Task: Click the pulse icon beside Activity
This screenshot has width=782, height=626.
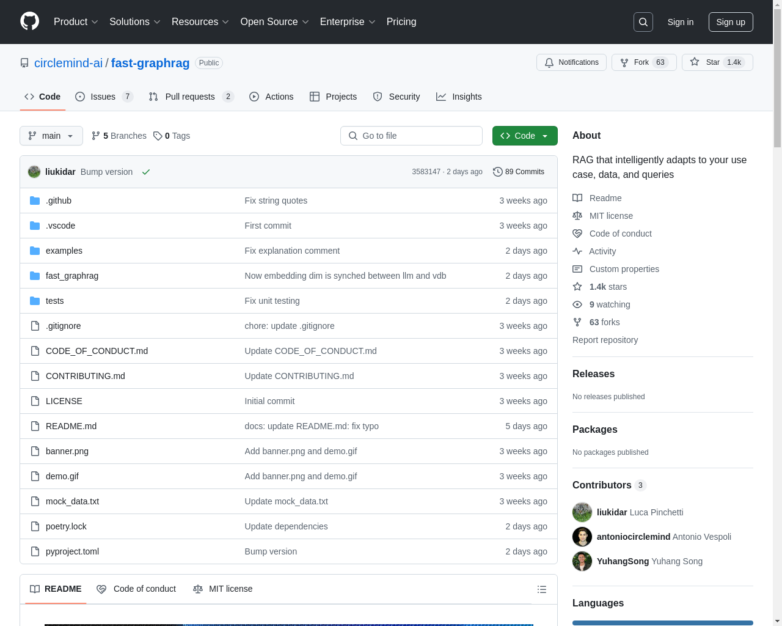Action: 577,251
